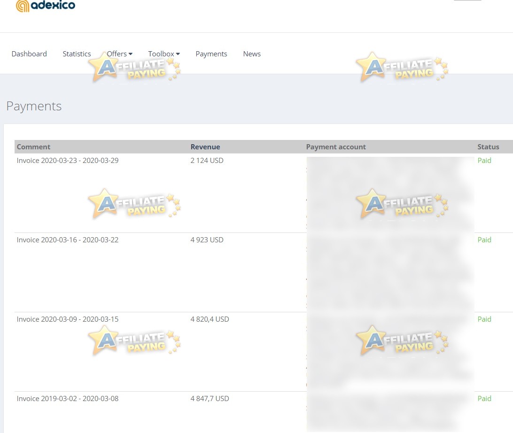Screen dimensions: 513x433
Task: Click Paid status for 2 124 USD invoice
Action: 484,161
